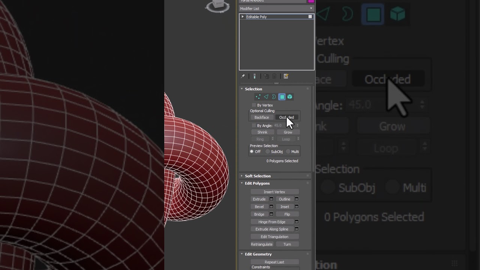This screenshot has width=480, height=270.
Task: Click the Repeat Last button
Action: click(x=274, y=262)
